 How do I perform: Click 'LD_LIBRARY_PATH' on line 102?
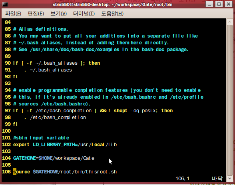point(54,145)
